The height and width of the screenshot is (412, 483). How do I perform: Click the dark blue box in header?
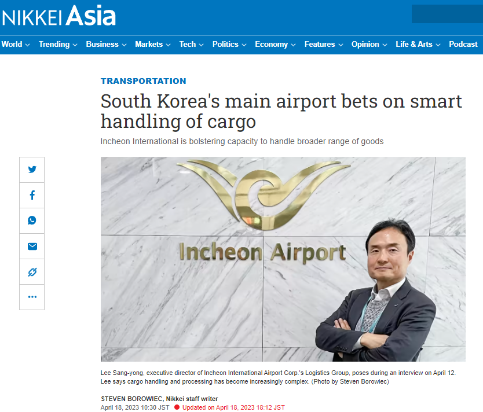(x=447, y=14)
